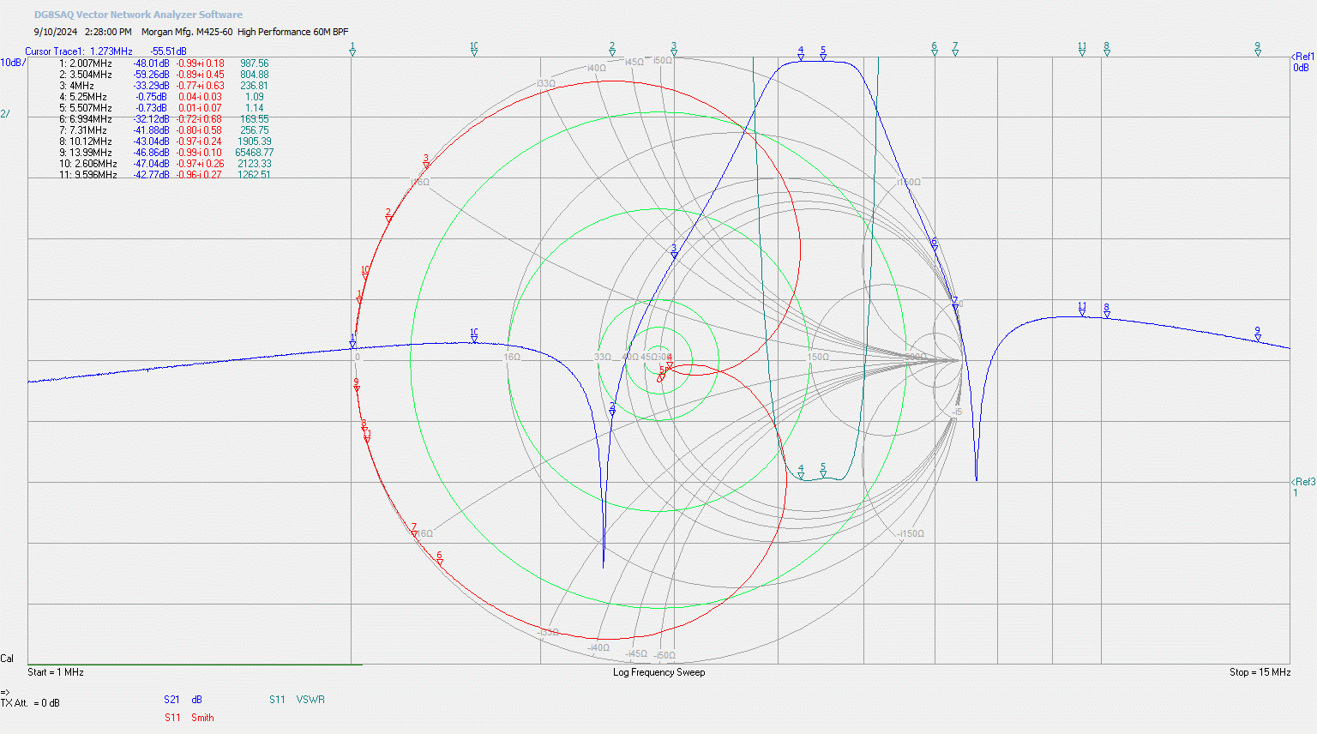Select marker row 6: 6.994MHz

[164, 119]
